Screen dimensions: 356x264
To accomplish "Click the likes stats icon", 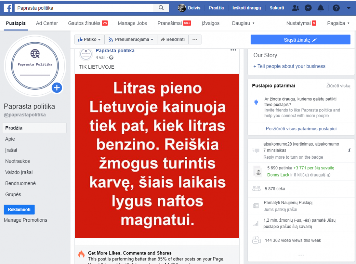I will 258,171.
